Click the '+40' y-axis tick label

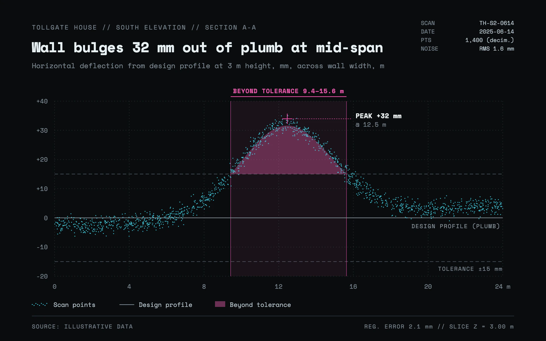(x=42, y=101)
